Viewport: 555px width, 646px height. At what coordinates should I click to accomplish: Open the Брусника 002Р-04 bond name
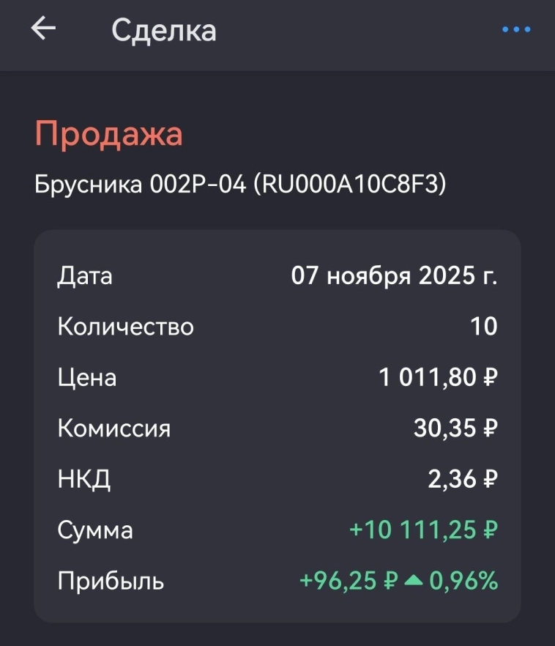tap(240, 184)
